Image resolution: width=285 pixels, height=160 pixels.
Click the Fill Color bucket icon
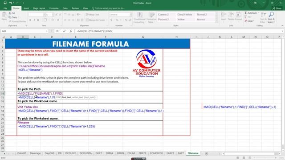[x=53, y=20]
